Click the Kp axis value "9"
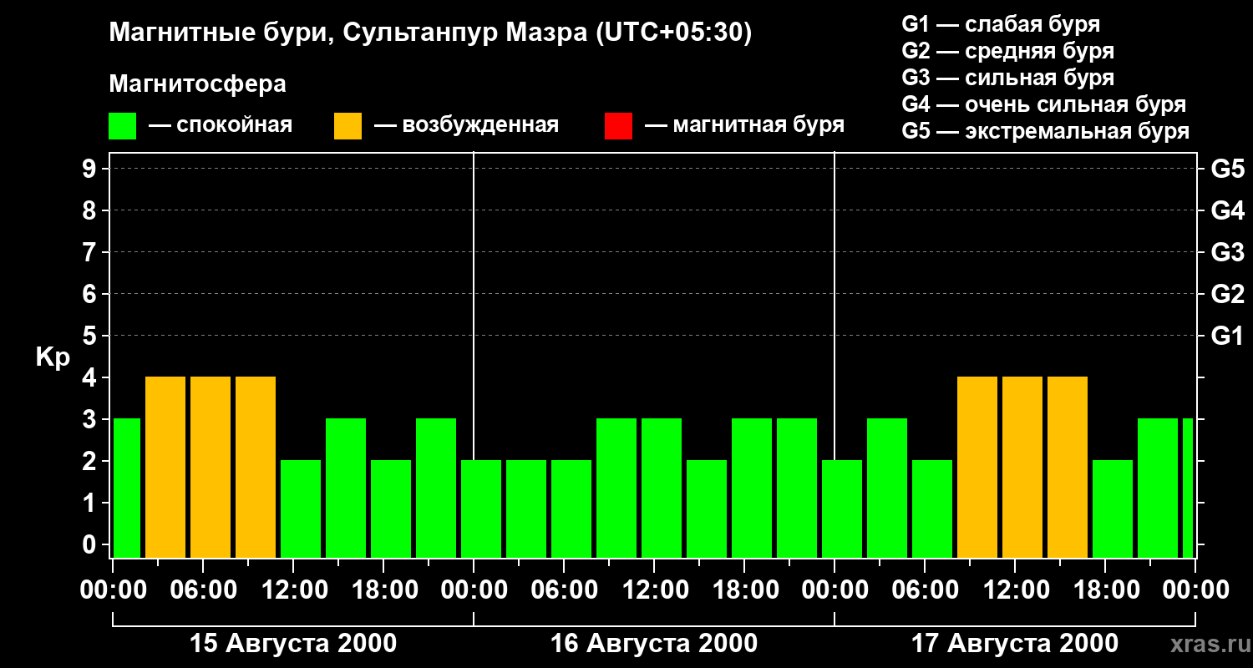This screenshot has height=668, width=1253. [x=91, y=169]
